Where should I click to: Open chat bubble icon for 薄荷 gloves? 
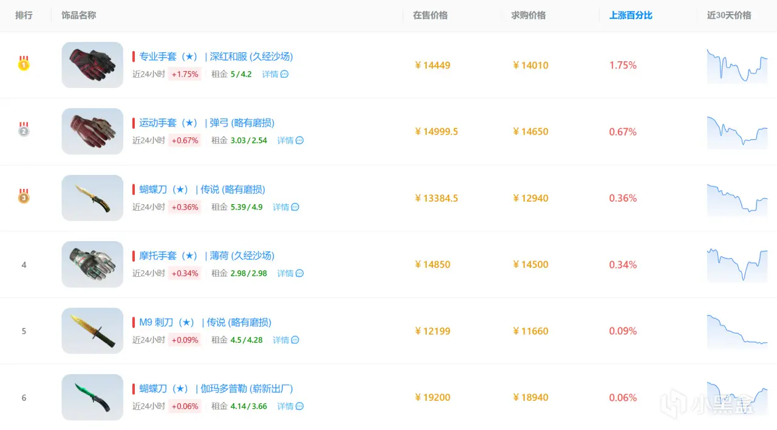[x=299, y=273]
